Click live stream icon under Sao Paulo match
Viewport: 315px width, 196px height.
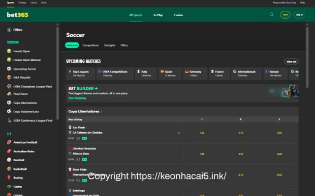click(78, 138)
